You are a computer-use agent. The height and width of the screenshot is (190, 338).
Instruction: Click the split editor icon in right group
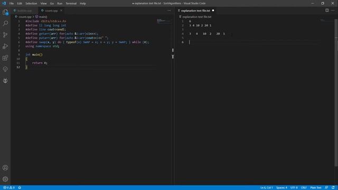coord(327,11)
